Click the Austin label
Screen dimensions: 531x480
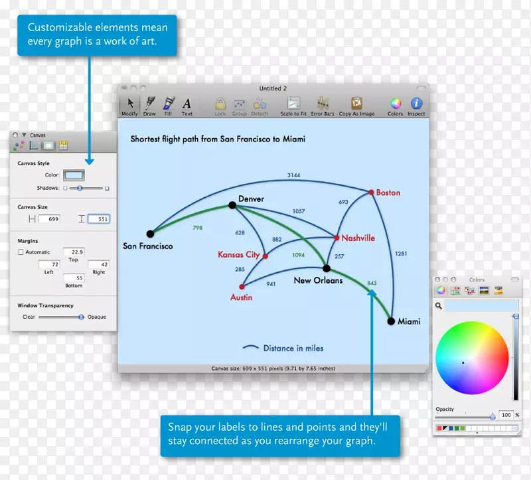tap(241, 297)
